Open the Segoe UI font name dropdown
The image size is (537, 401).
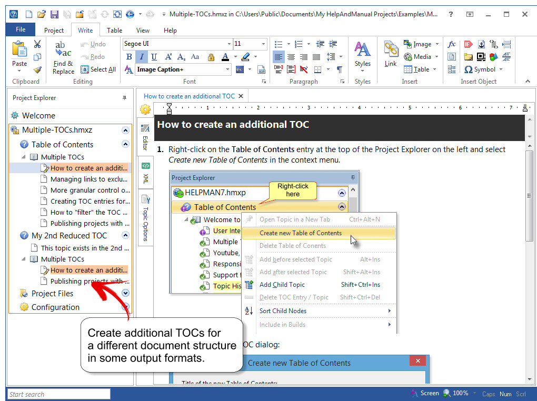pos(229,44)
